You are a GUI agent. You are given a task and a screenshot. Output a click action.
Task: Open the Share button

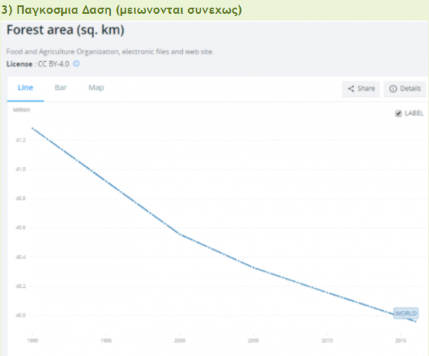[361, 89]
